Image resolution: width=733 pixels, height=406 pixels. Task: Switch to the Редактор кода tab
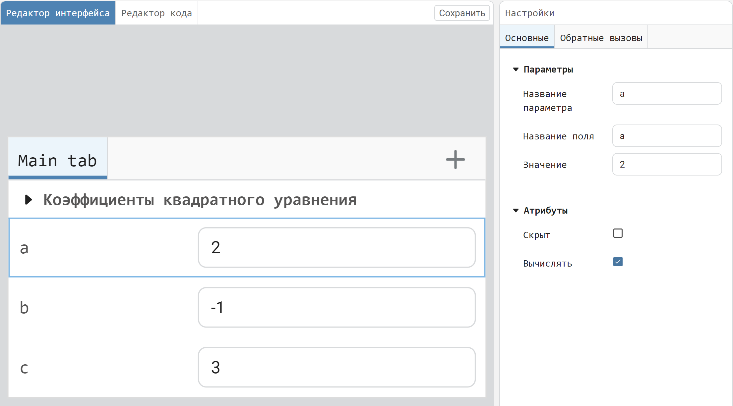point(156,13)
